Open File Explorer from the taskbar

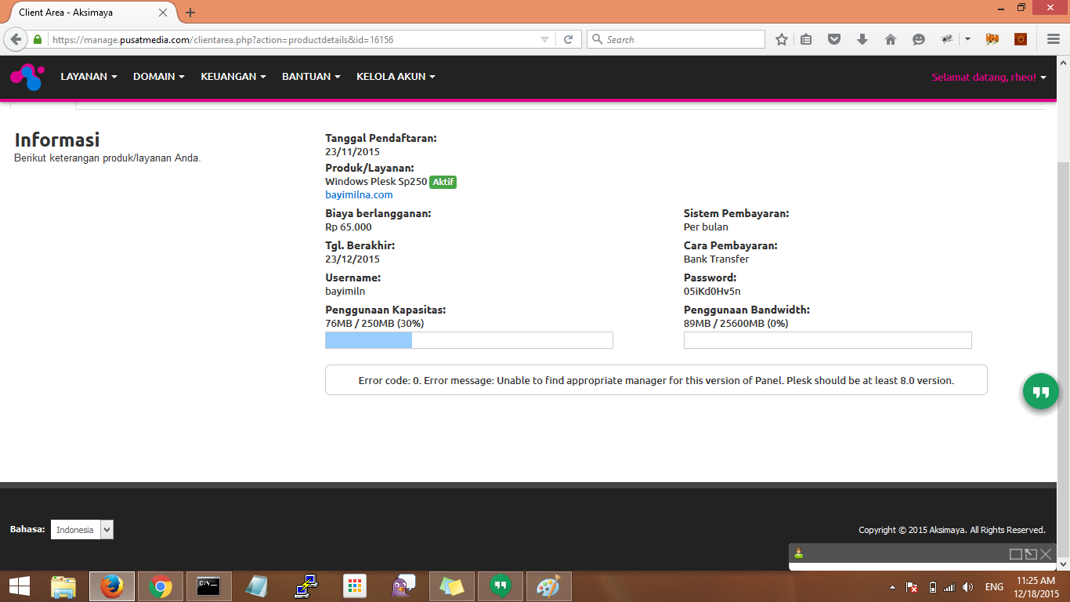[63, 586]
